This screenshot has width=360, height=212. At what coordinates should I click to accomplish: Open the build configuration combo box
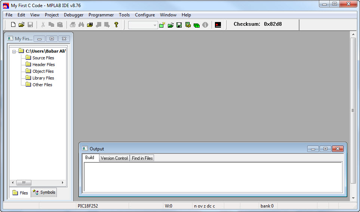[143, 25]
